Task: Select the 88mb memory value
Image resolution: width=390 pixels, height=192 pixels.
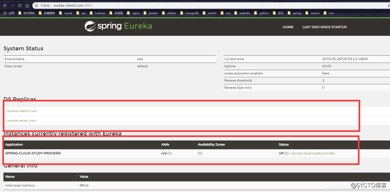Action: (84, 185)
